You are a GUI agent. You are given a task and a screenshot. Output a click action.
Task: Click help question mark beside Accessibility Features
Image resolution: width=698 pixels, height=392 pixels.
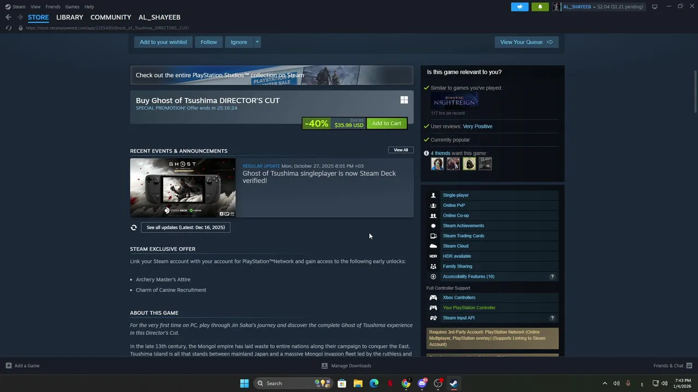click(x=552, y=277)
